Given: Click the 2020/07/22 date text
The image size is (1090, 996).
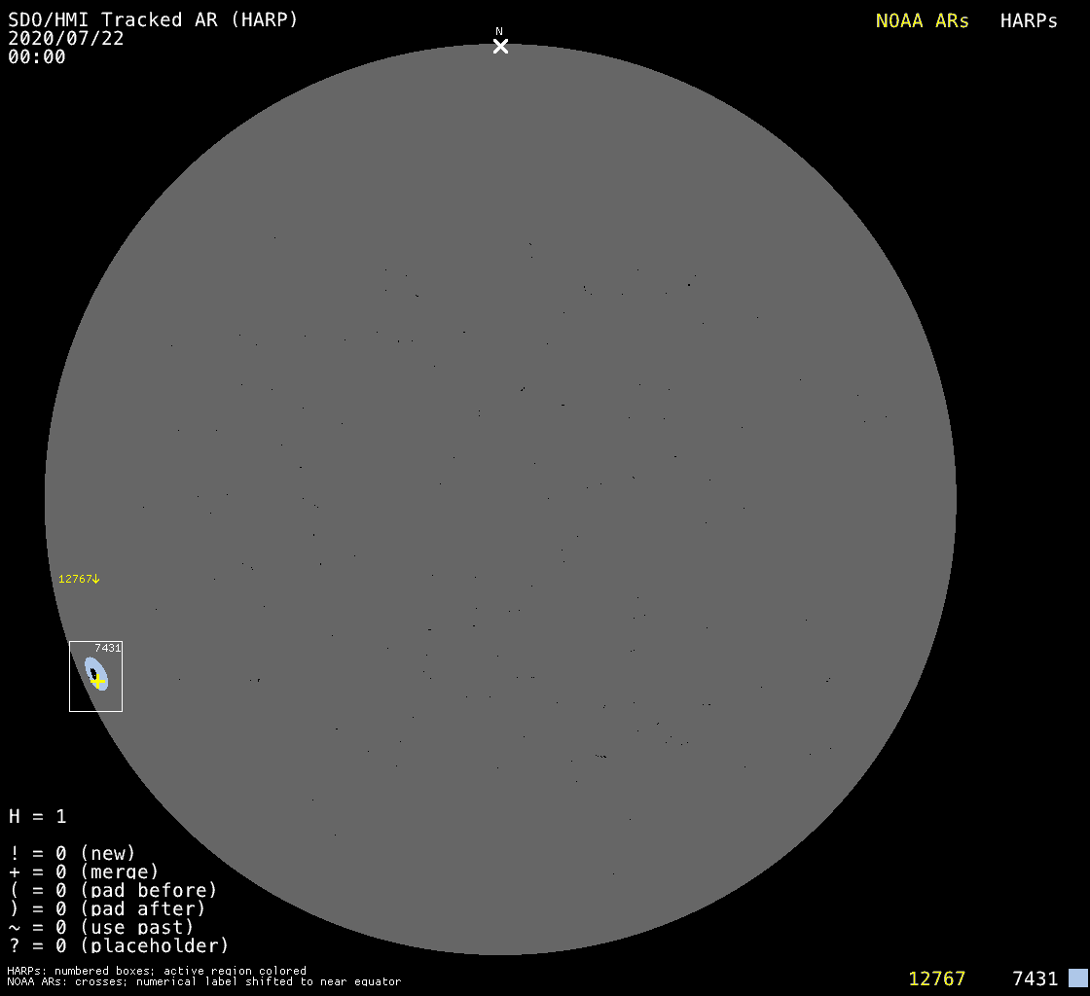Looking at the screenshot, I should [x=66, y=38].
